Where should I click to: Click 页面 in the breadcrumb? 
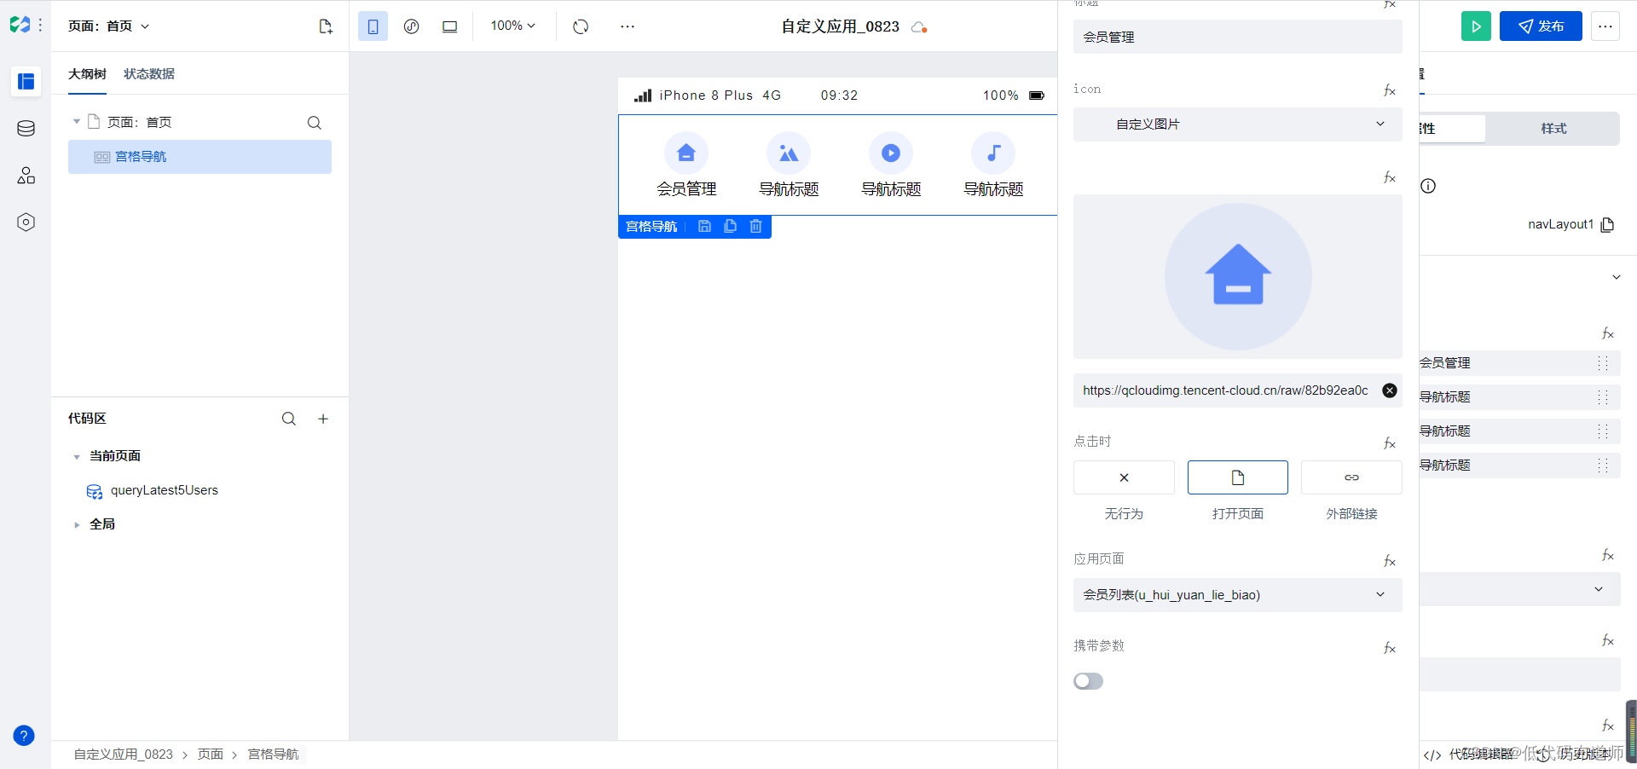[211, 755]
